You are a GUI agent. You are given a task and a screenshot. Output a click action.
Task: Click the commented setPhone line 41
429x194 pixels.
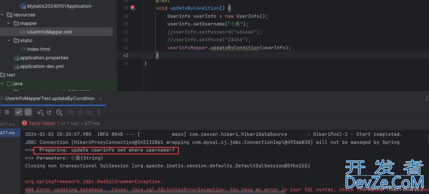[209, 40]
